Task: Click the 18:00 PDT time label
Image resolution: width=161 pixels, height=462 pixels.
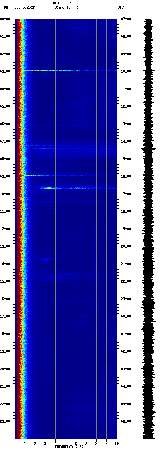Action: click(x=5, y=334)
